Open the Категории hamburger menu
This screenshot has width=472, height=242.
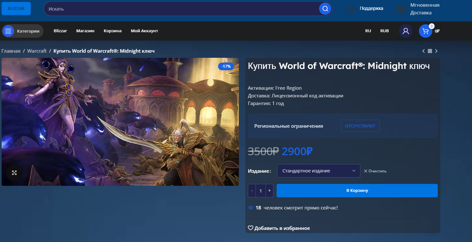(x=22, y=31)
